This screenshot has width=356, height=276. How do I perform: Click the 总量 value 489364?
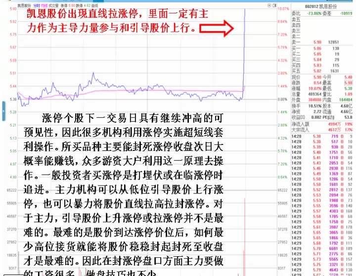pos(314,94)
